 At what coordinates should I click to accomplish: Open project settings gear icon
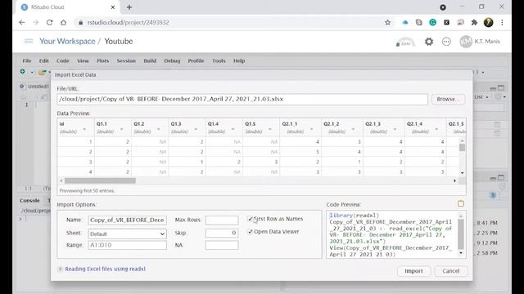coord(429,42)
